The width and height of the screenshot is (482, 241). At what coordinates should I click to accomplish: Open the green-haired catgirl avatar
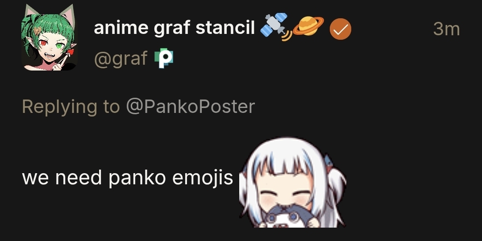click(49, 37)
